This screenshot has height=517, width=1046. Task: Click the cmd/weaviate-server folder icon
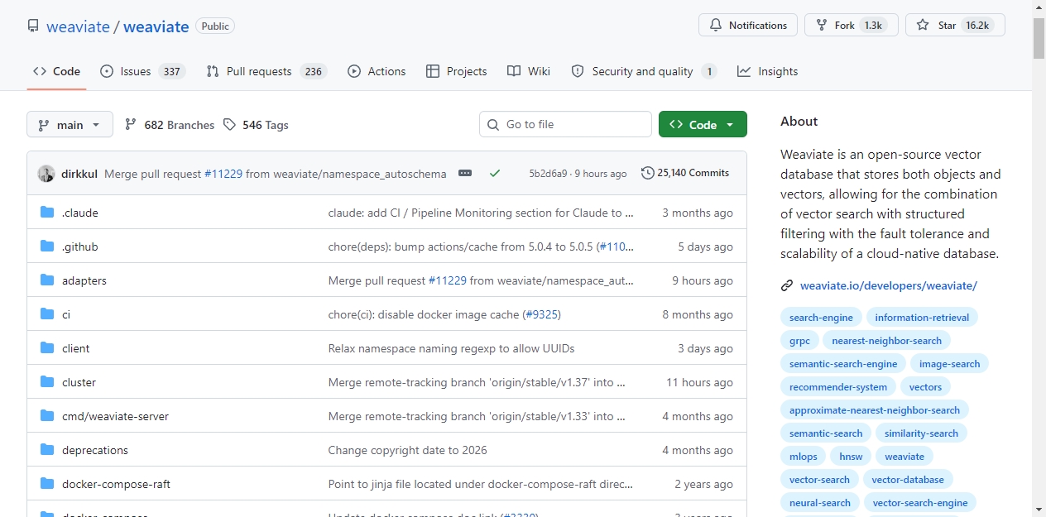(47, 416)
